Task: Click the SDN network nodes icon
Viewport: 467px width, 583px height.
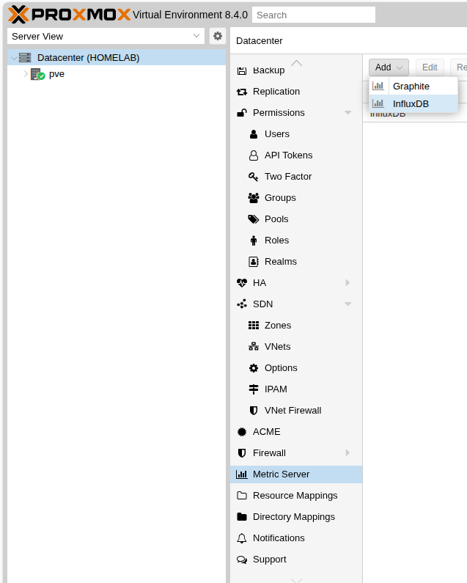Action: 242,304
